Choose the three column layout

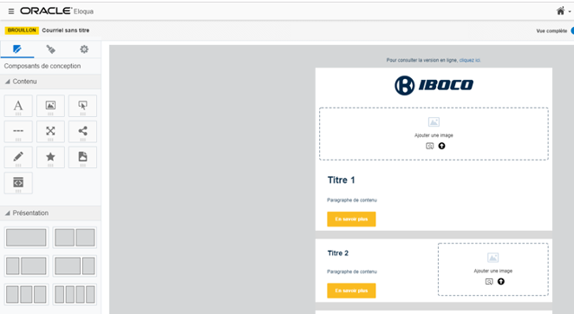click(x=26, y=294)
